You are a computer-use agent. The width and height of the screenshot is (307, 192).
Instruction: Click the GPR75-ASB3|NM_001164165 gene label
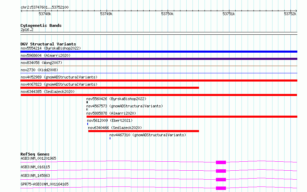click(x=44, y=184)
